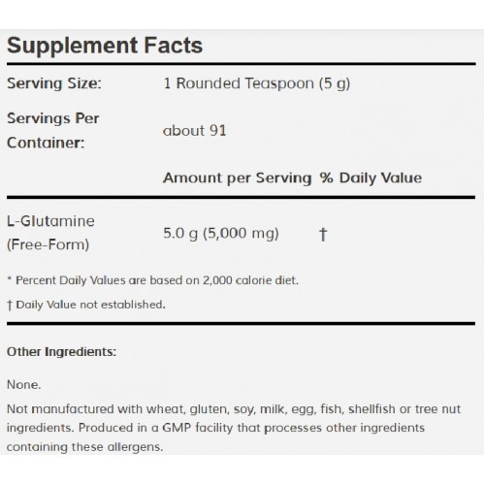Image resolution: width=485 pixels, height=485 pixels.
Task: Click the Not manufactured with wheat sentence
Action: click(x=234, y=409)
